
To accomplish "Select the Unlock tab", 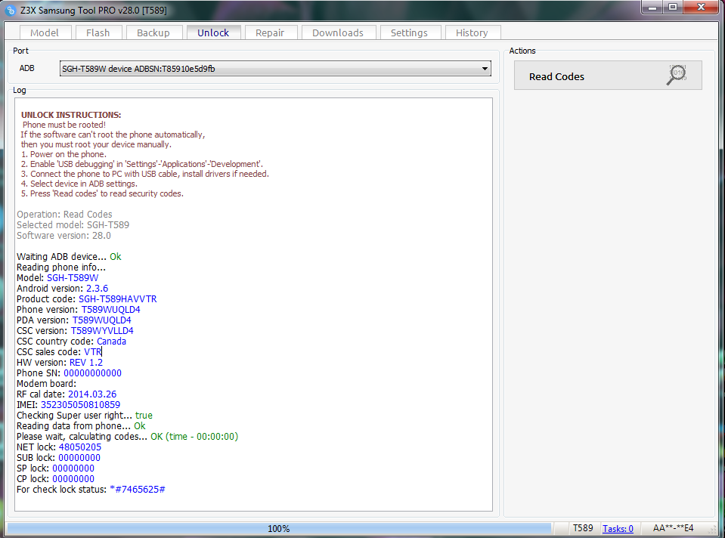I will point(213,32).
